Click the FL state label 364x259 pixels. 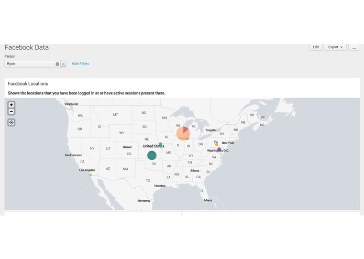(x=202, y=191)
